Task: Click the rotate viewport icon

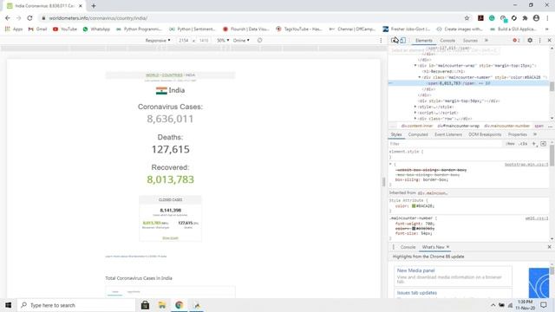Action: (x=259, y=41)
